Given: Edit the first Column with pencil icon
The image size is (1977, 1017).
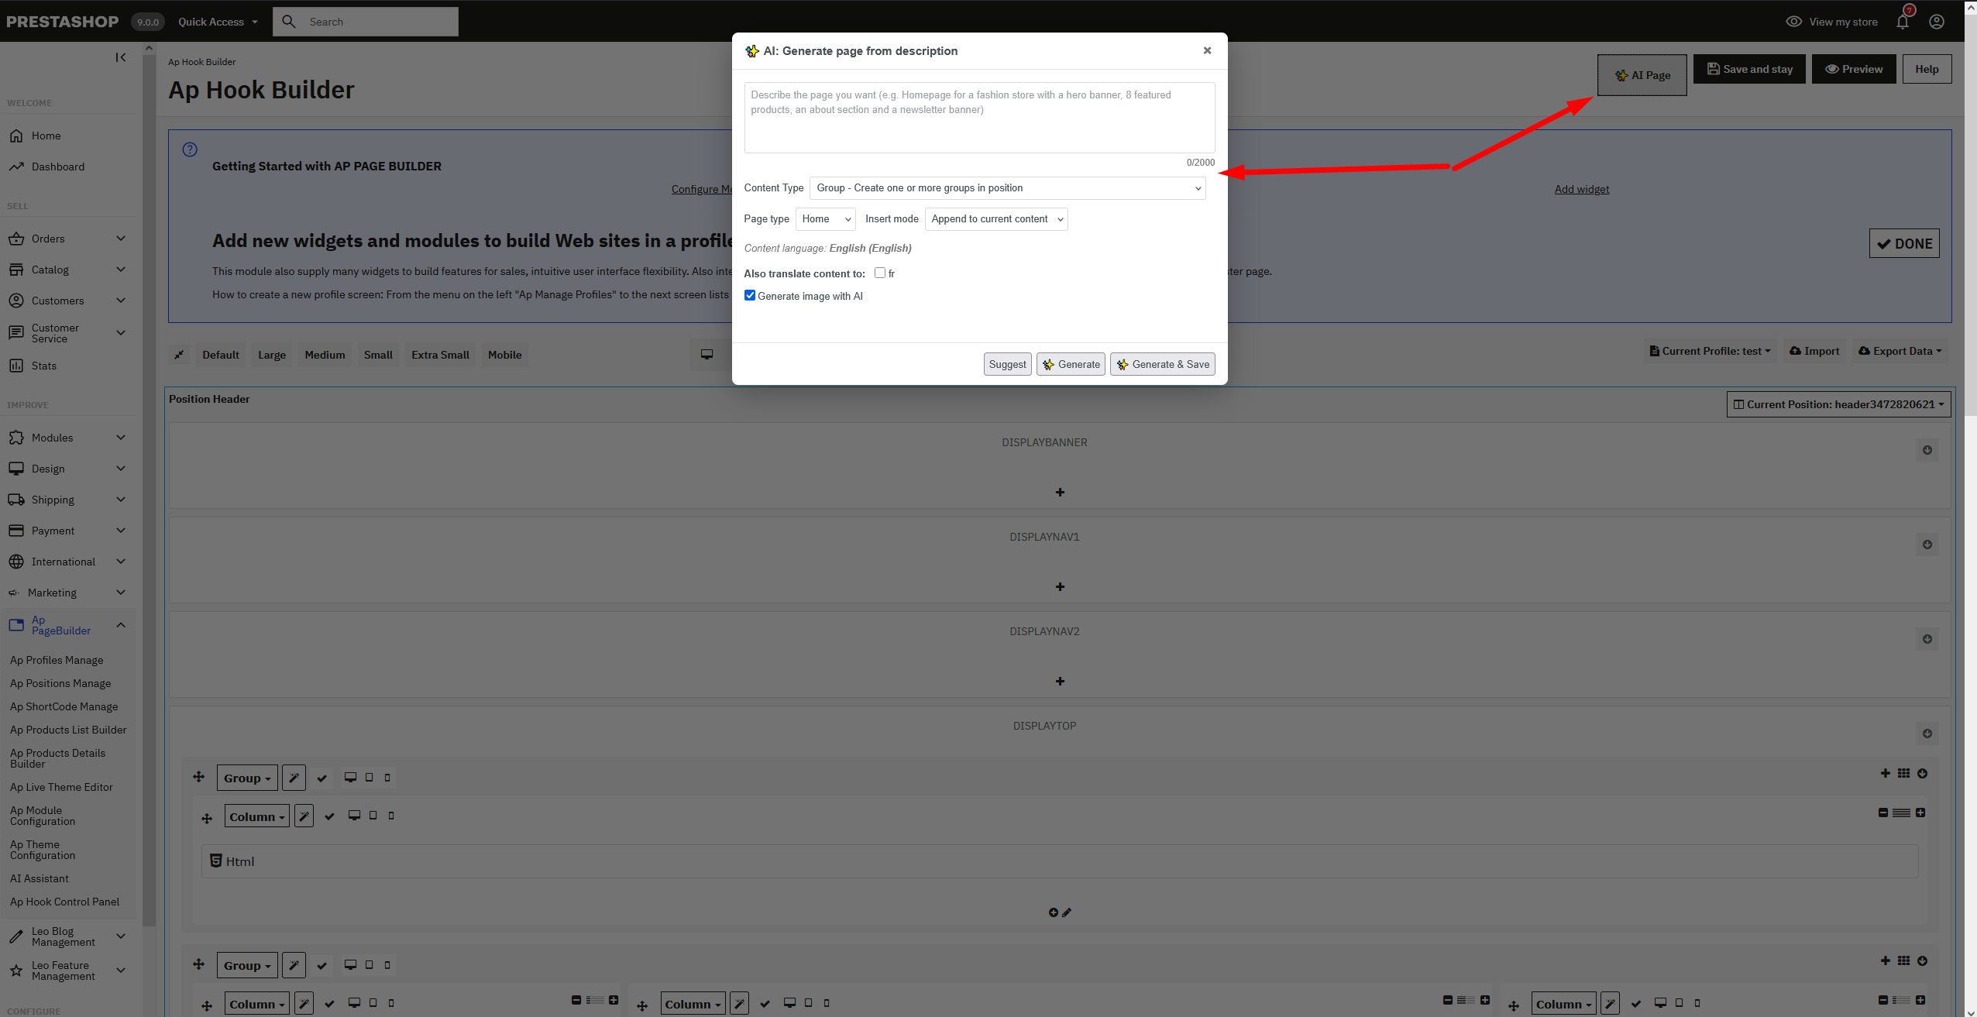Looking at the screenshot, I should pyautogui.click(x=304, y=816).
